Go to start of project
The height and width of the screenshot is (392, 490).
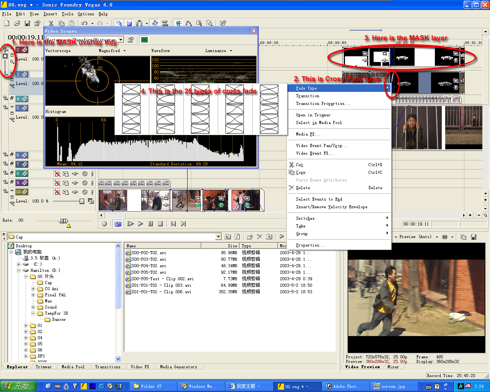click(x=173, y=224)
